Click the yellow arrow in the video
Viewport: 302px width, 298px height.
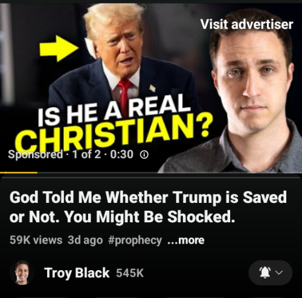[x=59, y=48]
